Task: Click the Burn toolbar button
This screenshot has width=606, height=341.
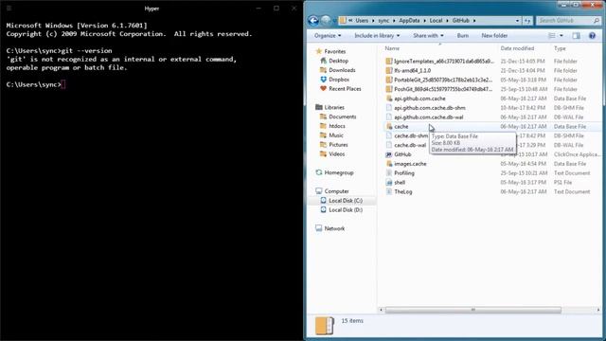Action: pyautogui.click(x=463, y=36)
